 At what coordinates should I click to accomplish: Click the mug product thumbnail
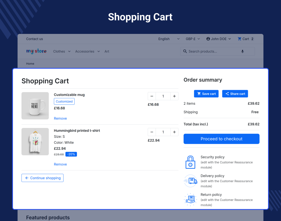tap(35, 106)
